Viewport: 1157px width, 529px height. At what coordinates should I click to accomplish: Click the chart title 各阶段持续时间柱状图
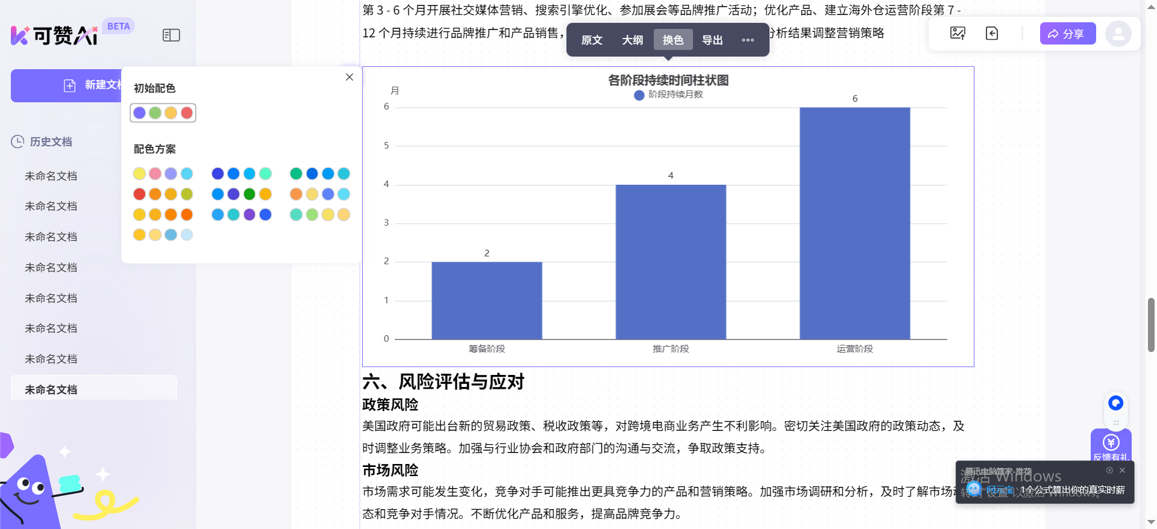point(668,80)
